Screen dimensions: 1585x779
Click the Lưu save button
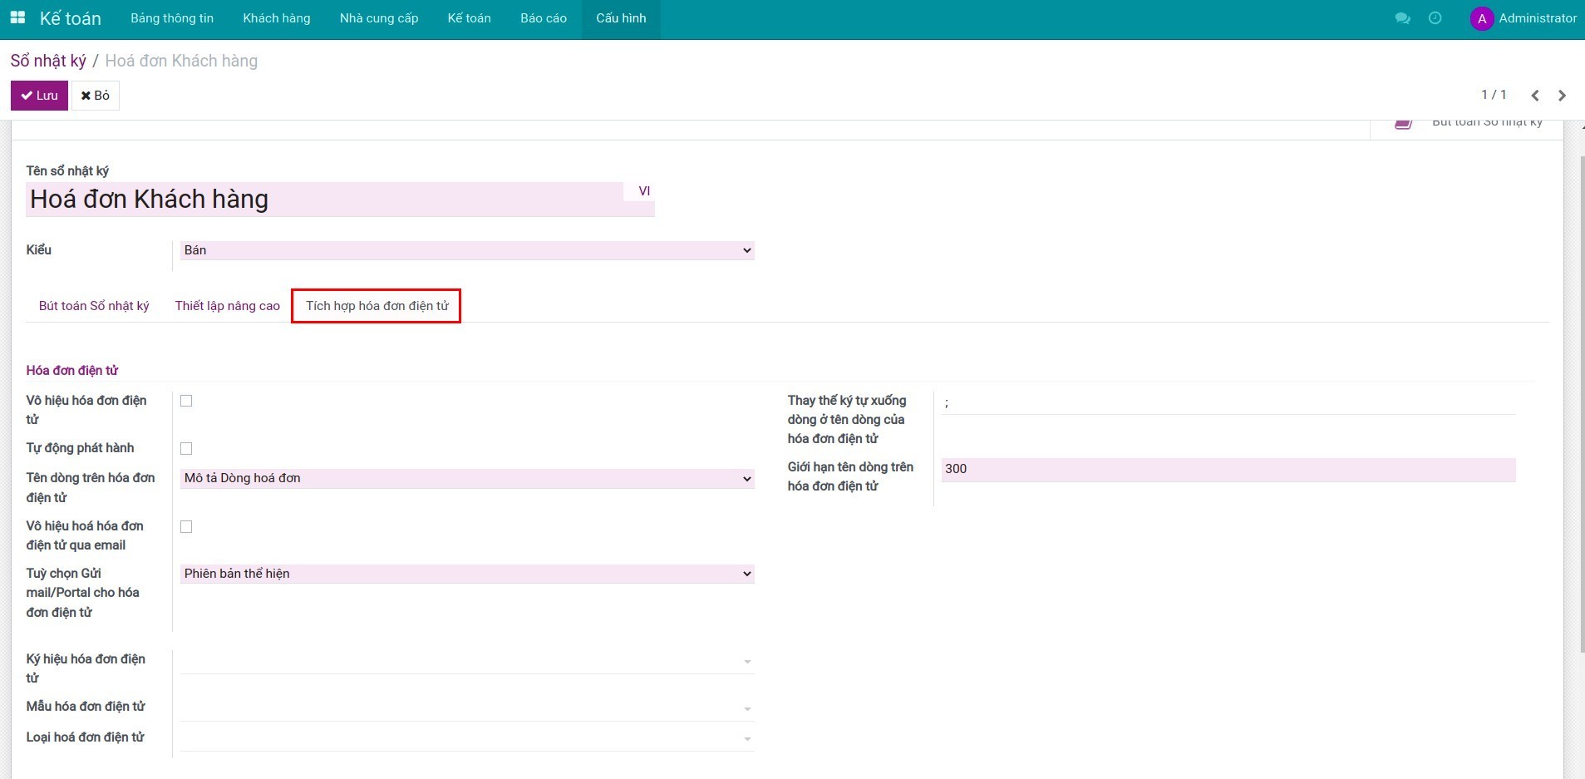39,96
